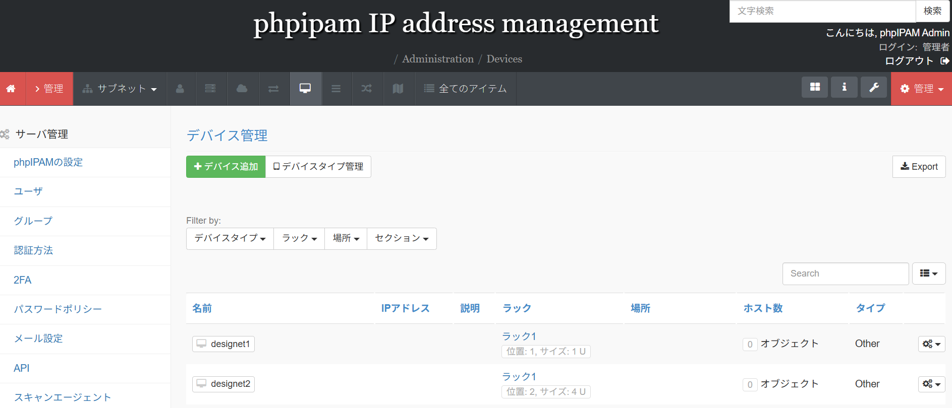The image size is (952, 408).
Task: Open the table columns list dropdown
Action: point(929,274)
